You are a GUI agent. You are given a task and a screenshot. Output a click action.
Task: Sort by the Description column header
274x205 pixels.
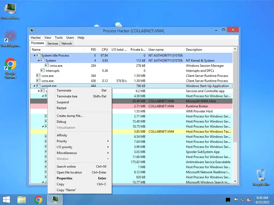pyautogui.click(x=208, y=49)
